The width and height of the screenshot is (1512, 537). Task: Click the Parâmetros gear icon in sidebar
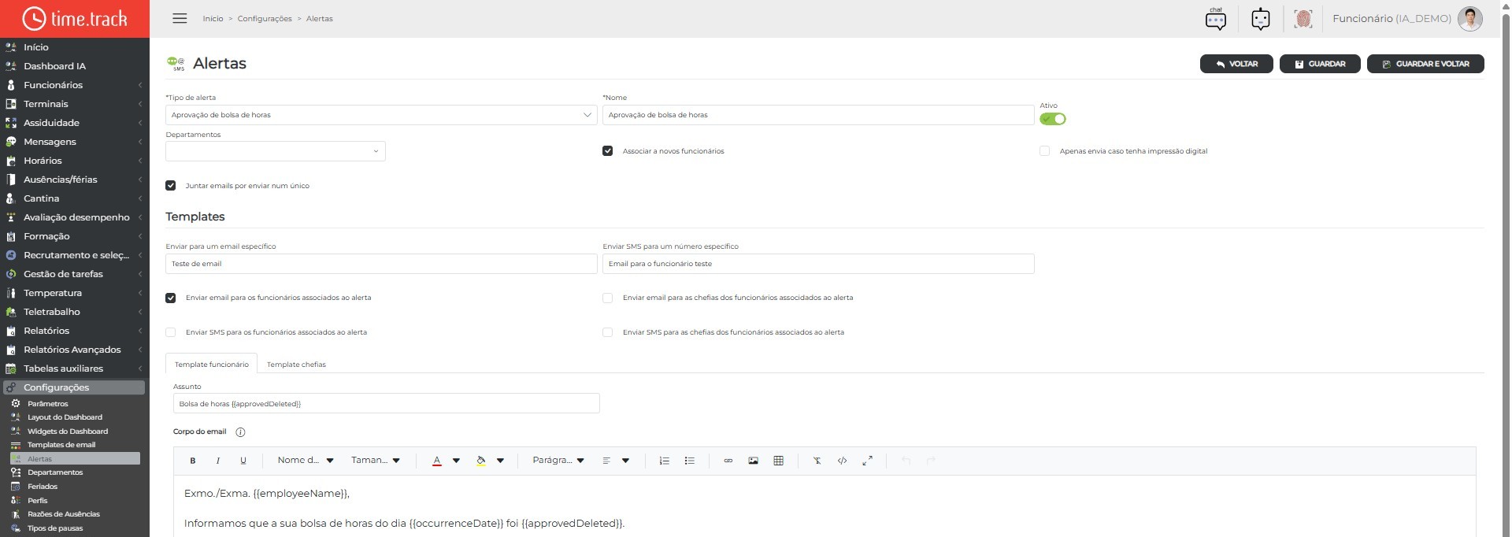(15, 403)
